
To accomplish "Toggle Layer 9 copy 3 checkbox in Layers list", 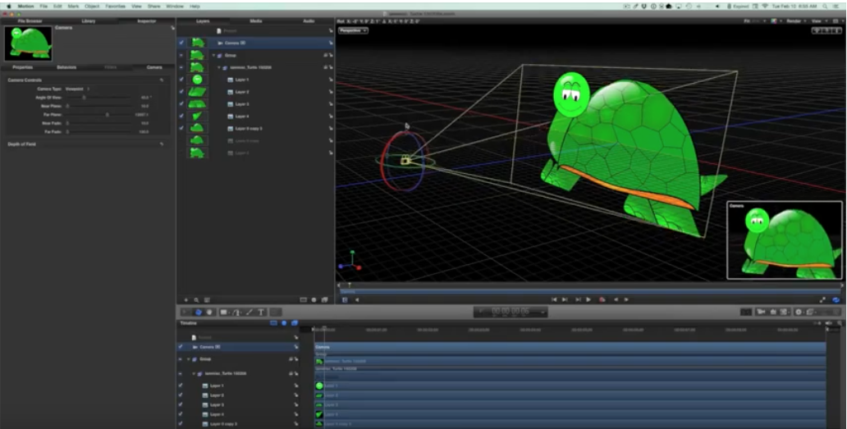I will (x=181, y=129).
